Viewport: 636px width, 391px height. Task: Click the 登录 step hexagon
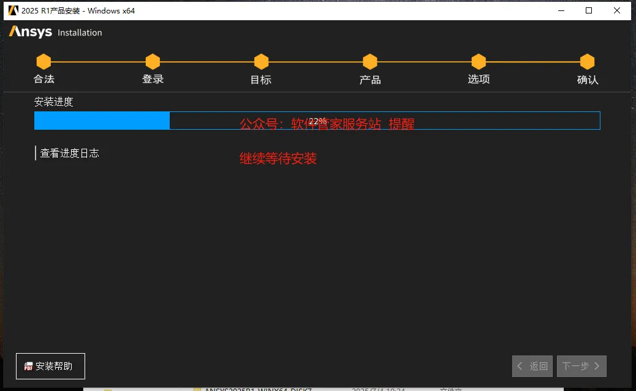(x=153, y=62)
